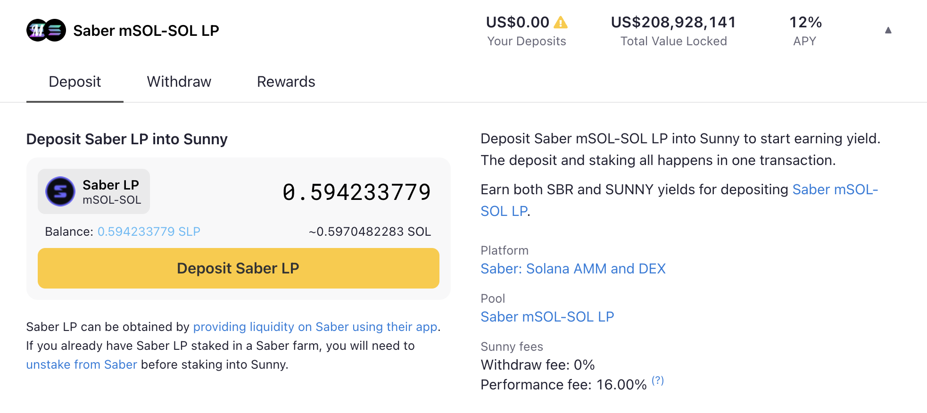This screenshot has height=413, width=927.
Task: Open Saber: Solana AMM and DEX link
Action: pos(573,269)
